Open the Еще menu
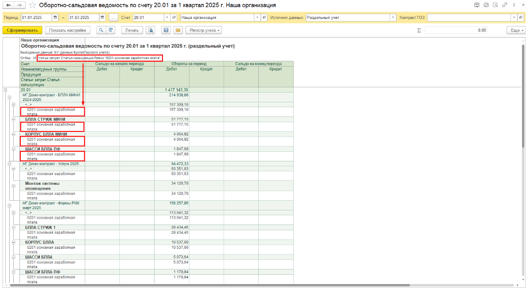Screen dimensions: 530x288 point(516,30)
